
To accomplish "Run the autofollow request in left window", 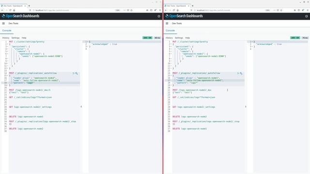I will [x=73, y=73].
